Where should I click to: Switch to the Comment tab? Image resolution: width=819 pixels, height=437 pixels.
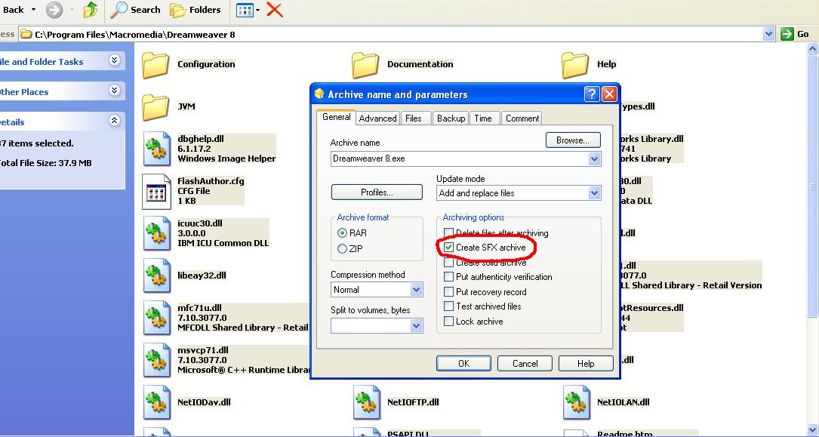[522, 118]
